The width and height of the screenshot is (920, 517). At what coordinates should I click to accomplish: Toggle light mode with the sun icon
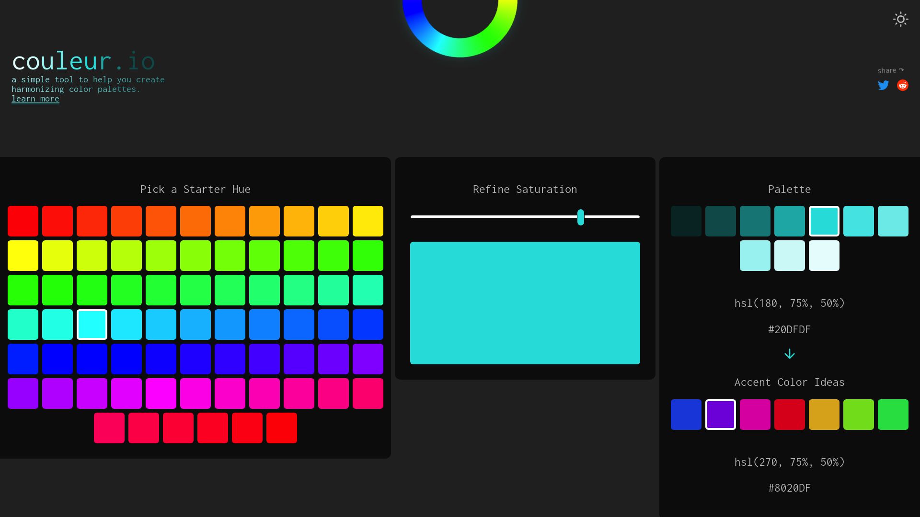(901, 19)
